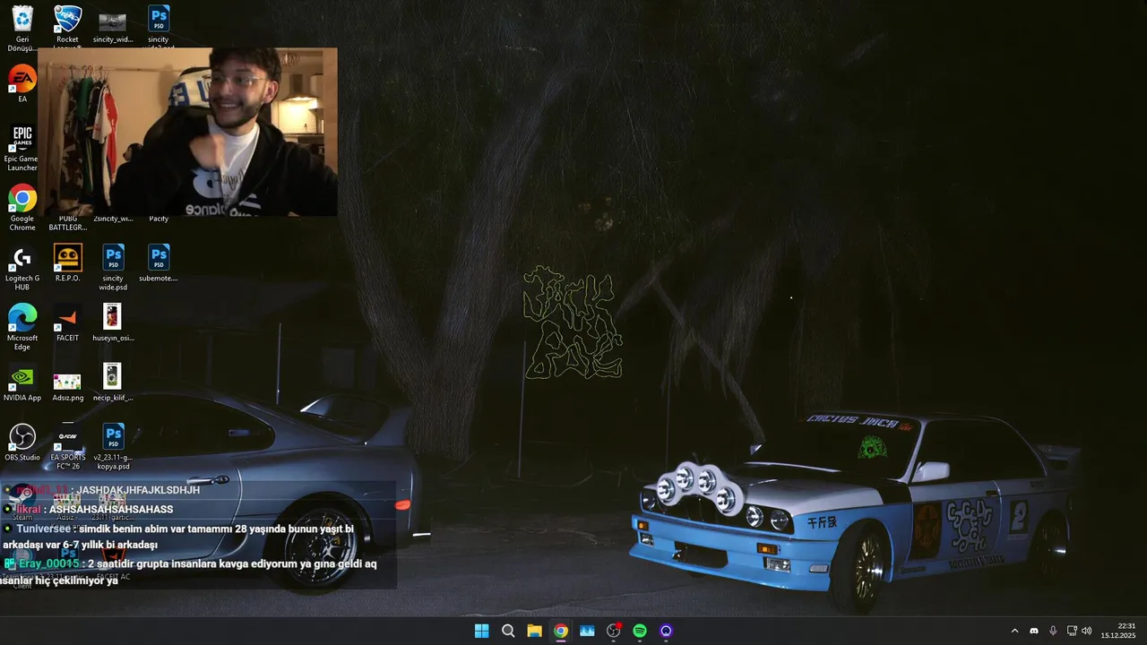Screen dimensions: 1147x645
Task: Open Spotify from the taskbar
Action: (640, 631)
